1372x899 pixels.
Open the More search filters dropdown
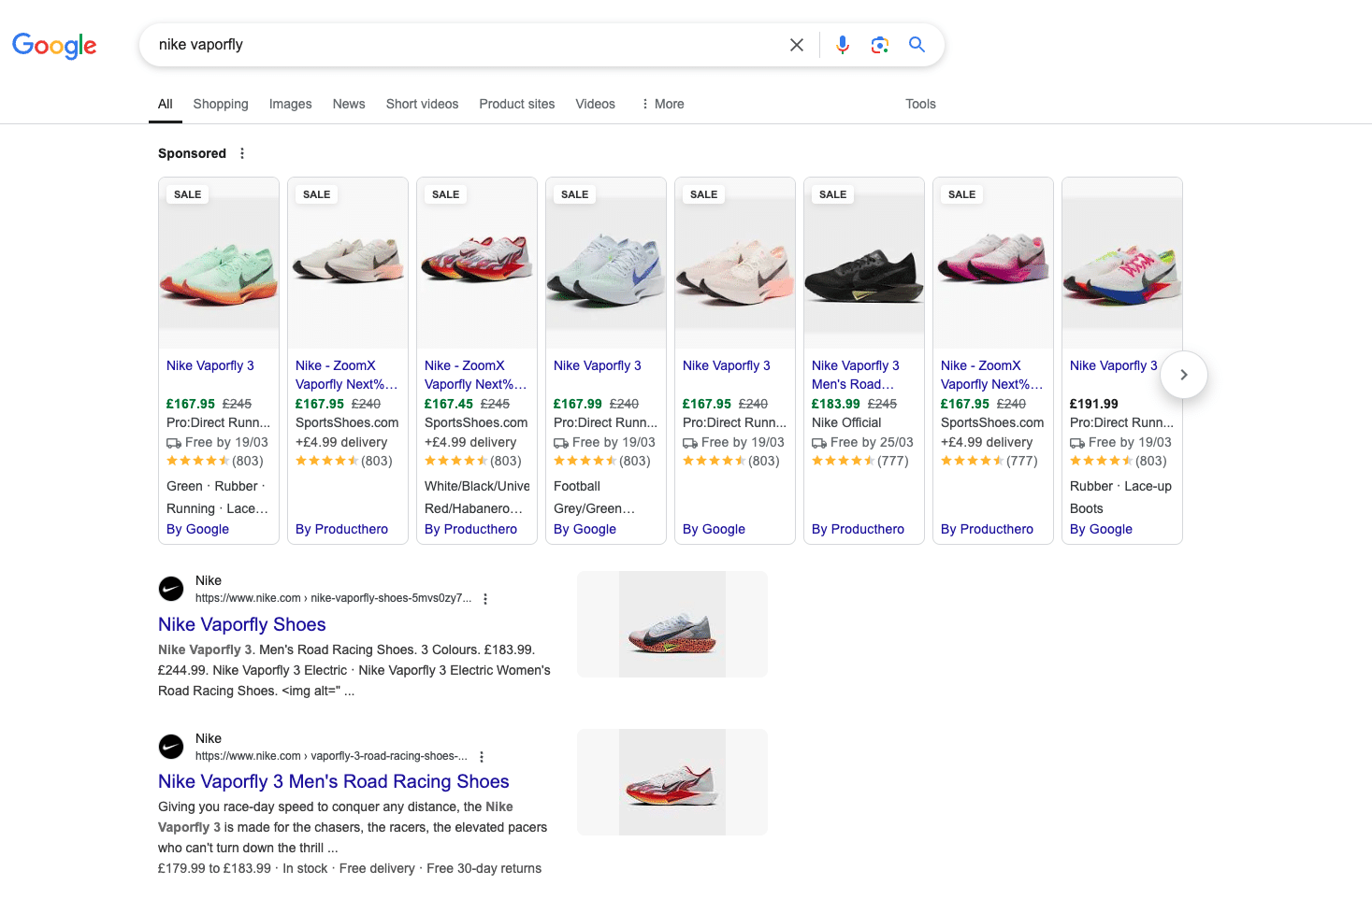662,104
